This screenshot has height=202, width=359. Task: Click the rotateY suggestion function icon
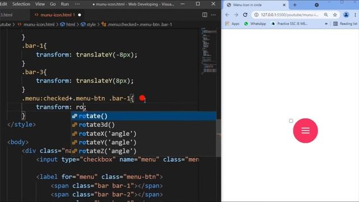(x=75, y=142)
